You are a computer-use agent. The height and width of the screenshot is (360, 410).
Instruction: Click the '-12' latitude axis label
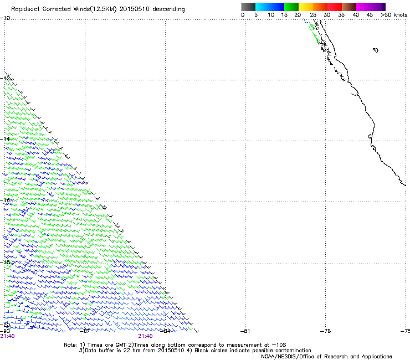(x=6, y=79)
